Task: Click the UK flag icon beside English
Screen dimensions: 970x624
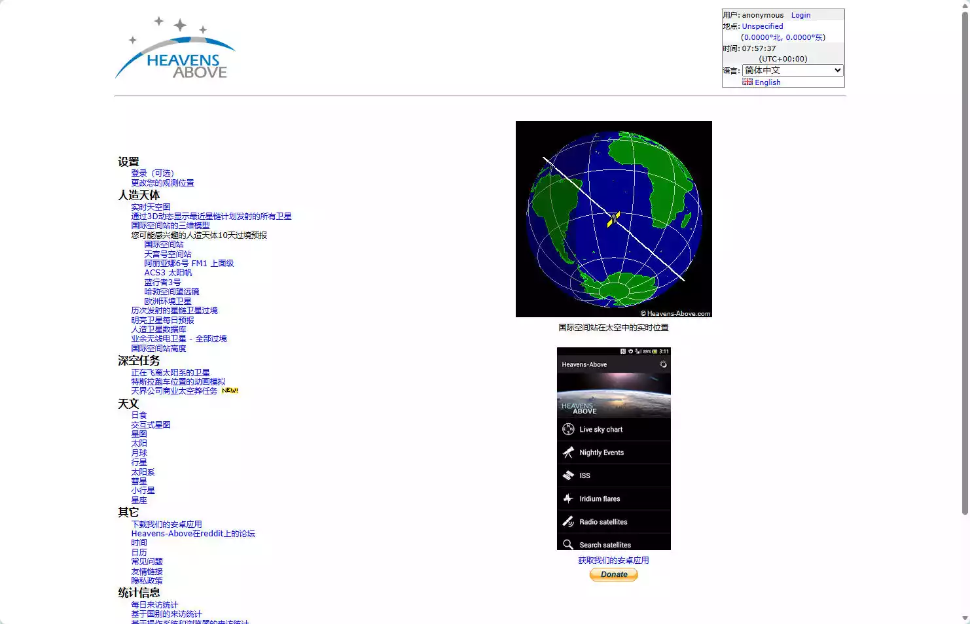Action: 747,82
